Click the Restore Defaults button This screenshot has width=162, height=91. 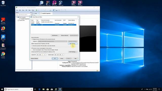[34, 58]
